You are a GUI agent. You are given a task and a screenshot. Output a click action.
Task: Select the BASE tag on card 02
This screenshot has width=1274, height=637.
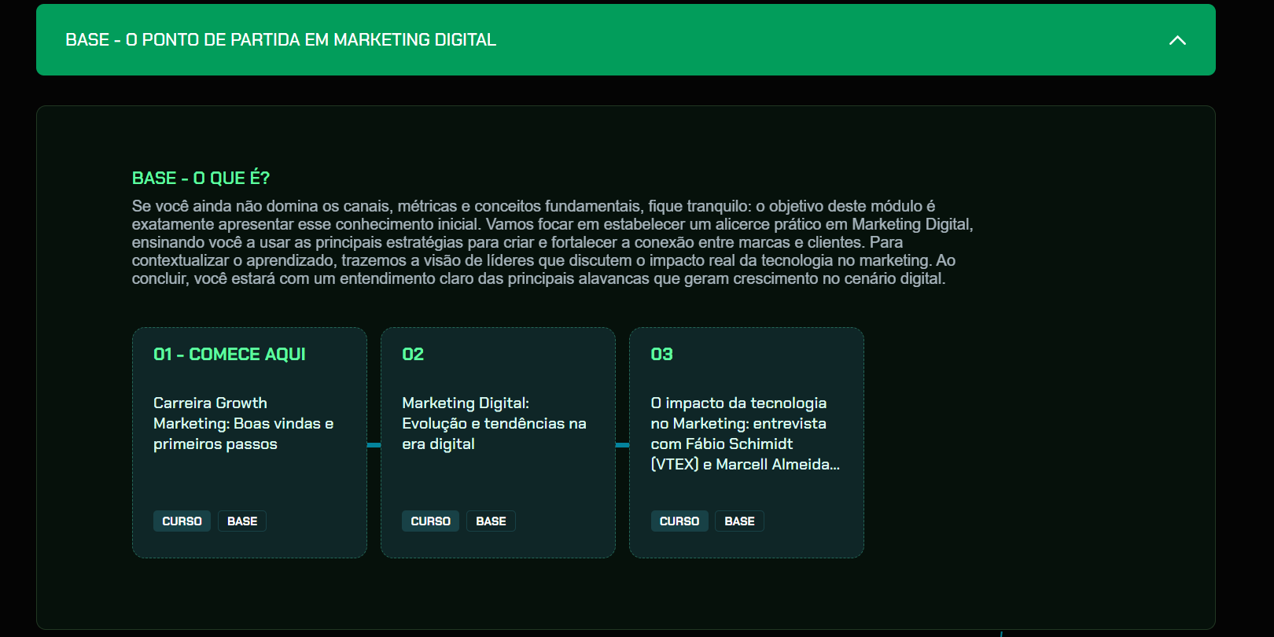(x=491, y=521)
